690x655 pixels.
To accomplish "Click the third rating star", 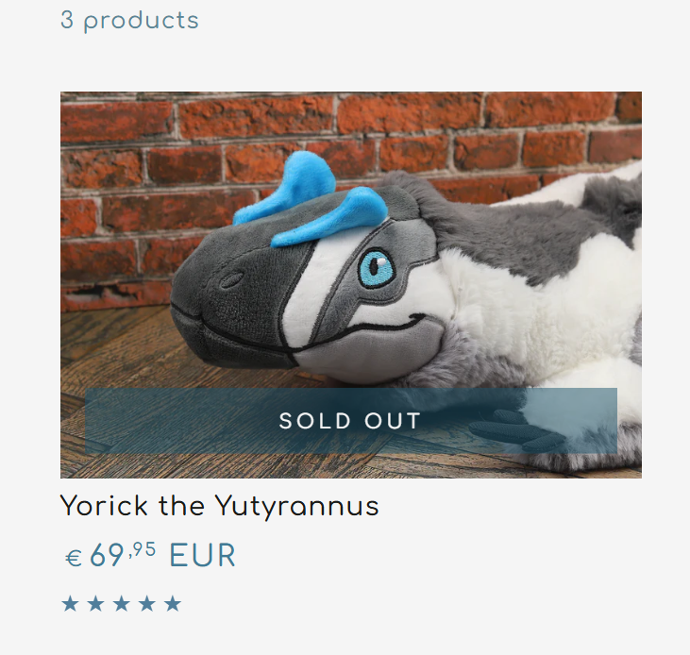I will (x=121, y=603).
